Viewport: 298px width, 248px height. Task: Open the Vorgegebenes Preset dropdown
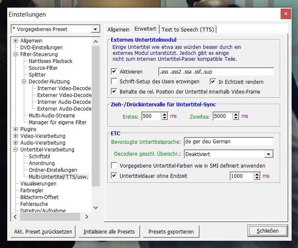(95, 29)
